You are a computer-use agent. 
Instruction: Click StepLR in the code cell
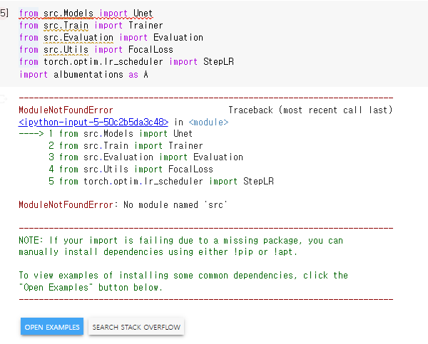[x=219, y=62]
